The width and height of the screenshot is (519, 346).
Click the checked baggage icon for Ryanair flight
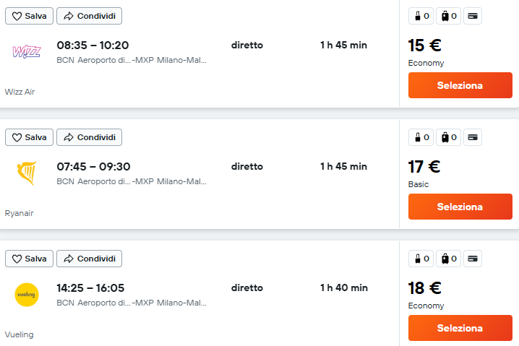(448, 137)
